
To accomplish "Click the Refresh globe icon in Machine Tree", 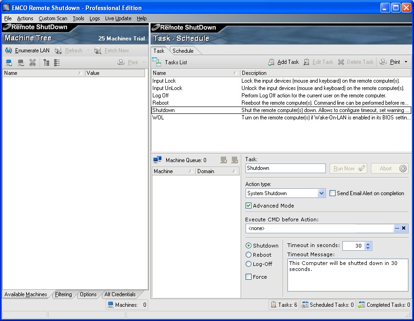I will 58,50.
